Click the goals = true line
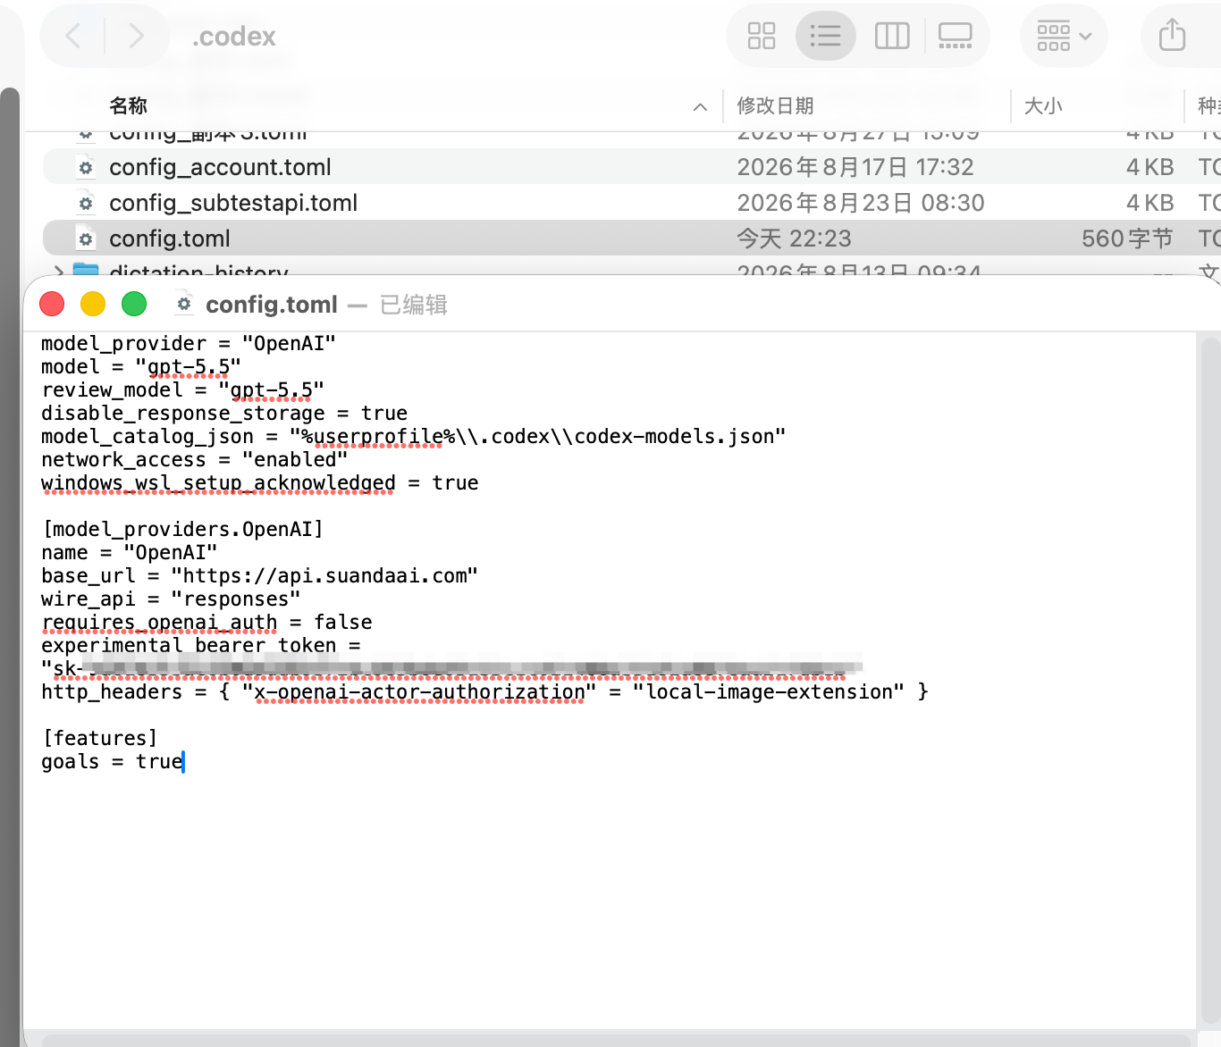The width and height of the screenshot is (1221, 1047). 112,762
